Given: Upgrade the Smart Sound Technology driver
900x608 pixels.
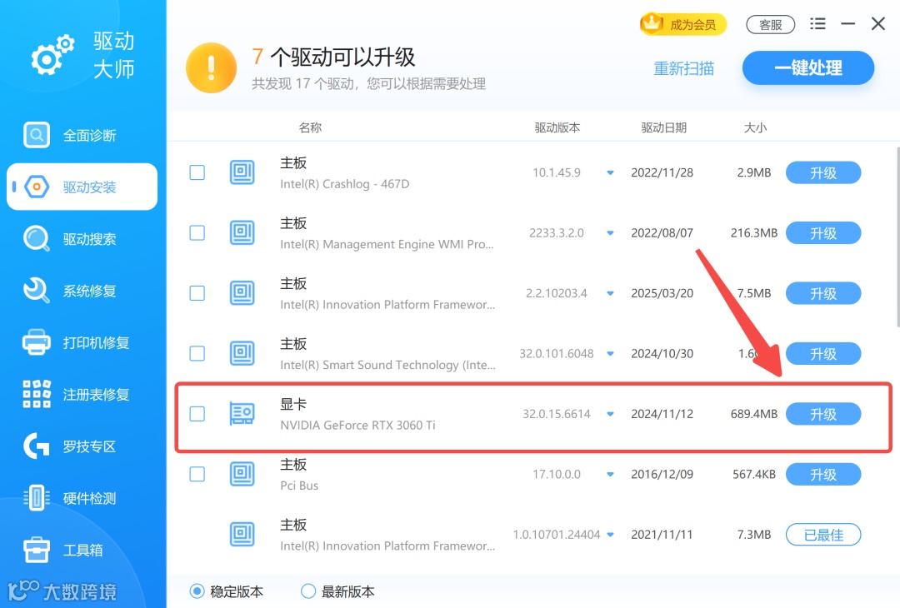Looking at the screenshot, I should click(x=823, y=353).
